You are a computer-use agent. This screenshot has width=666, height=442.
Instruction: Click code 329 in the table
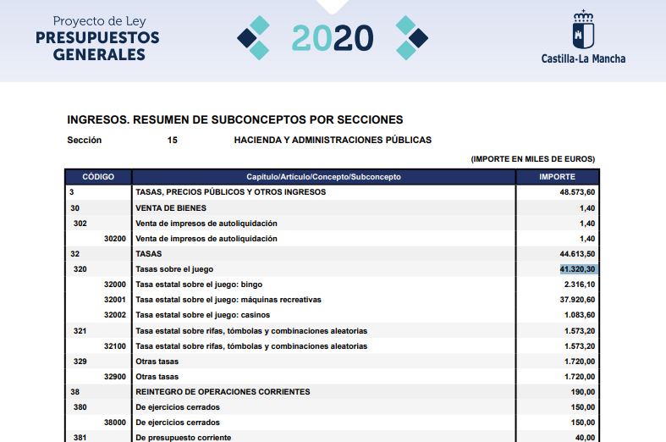pos(80,362)
